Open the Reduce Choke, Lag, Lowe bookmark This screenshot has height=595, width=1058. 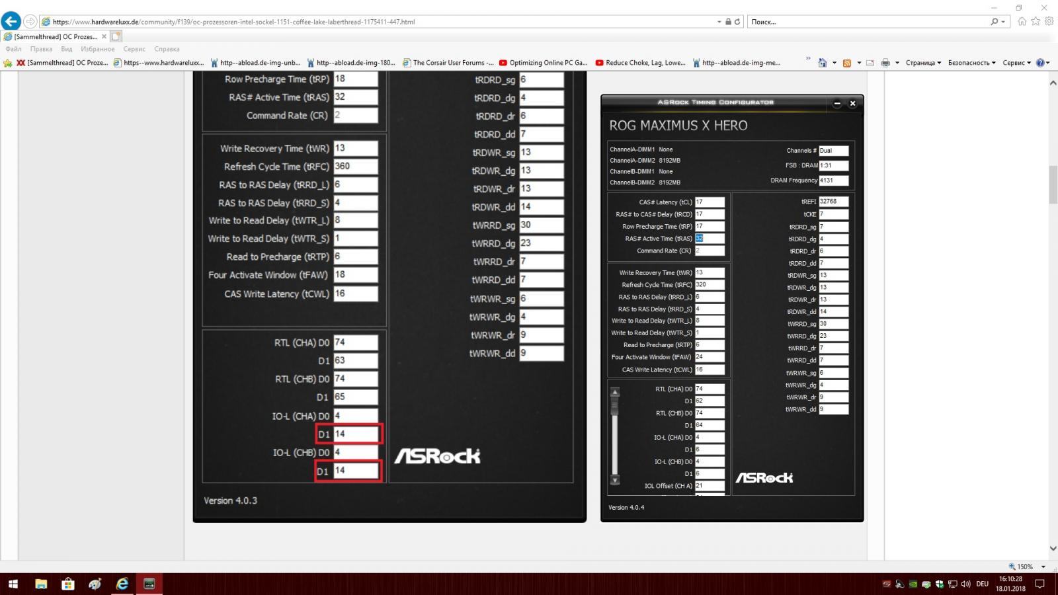coord(640,63)
